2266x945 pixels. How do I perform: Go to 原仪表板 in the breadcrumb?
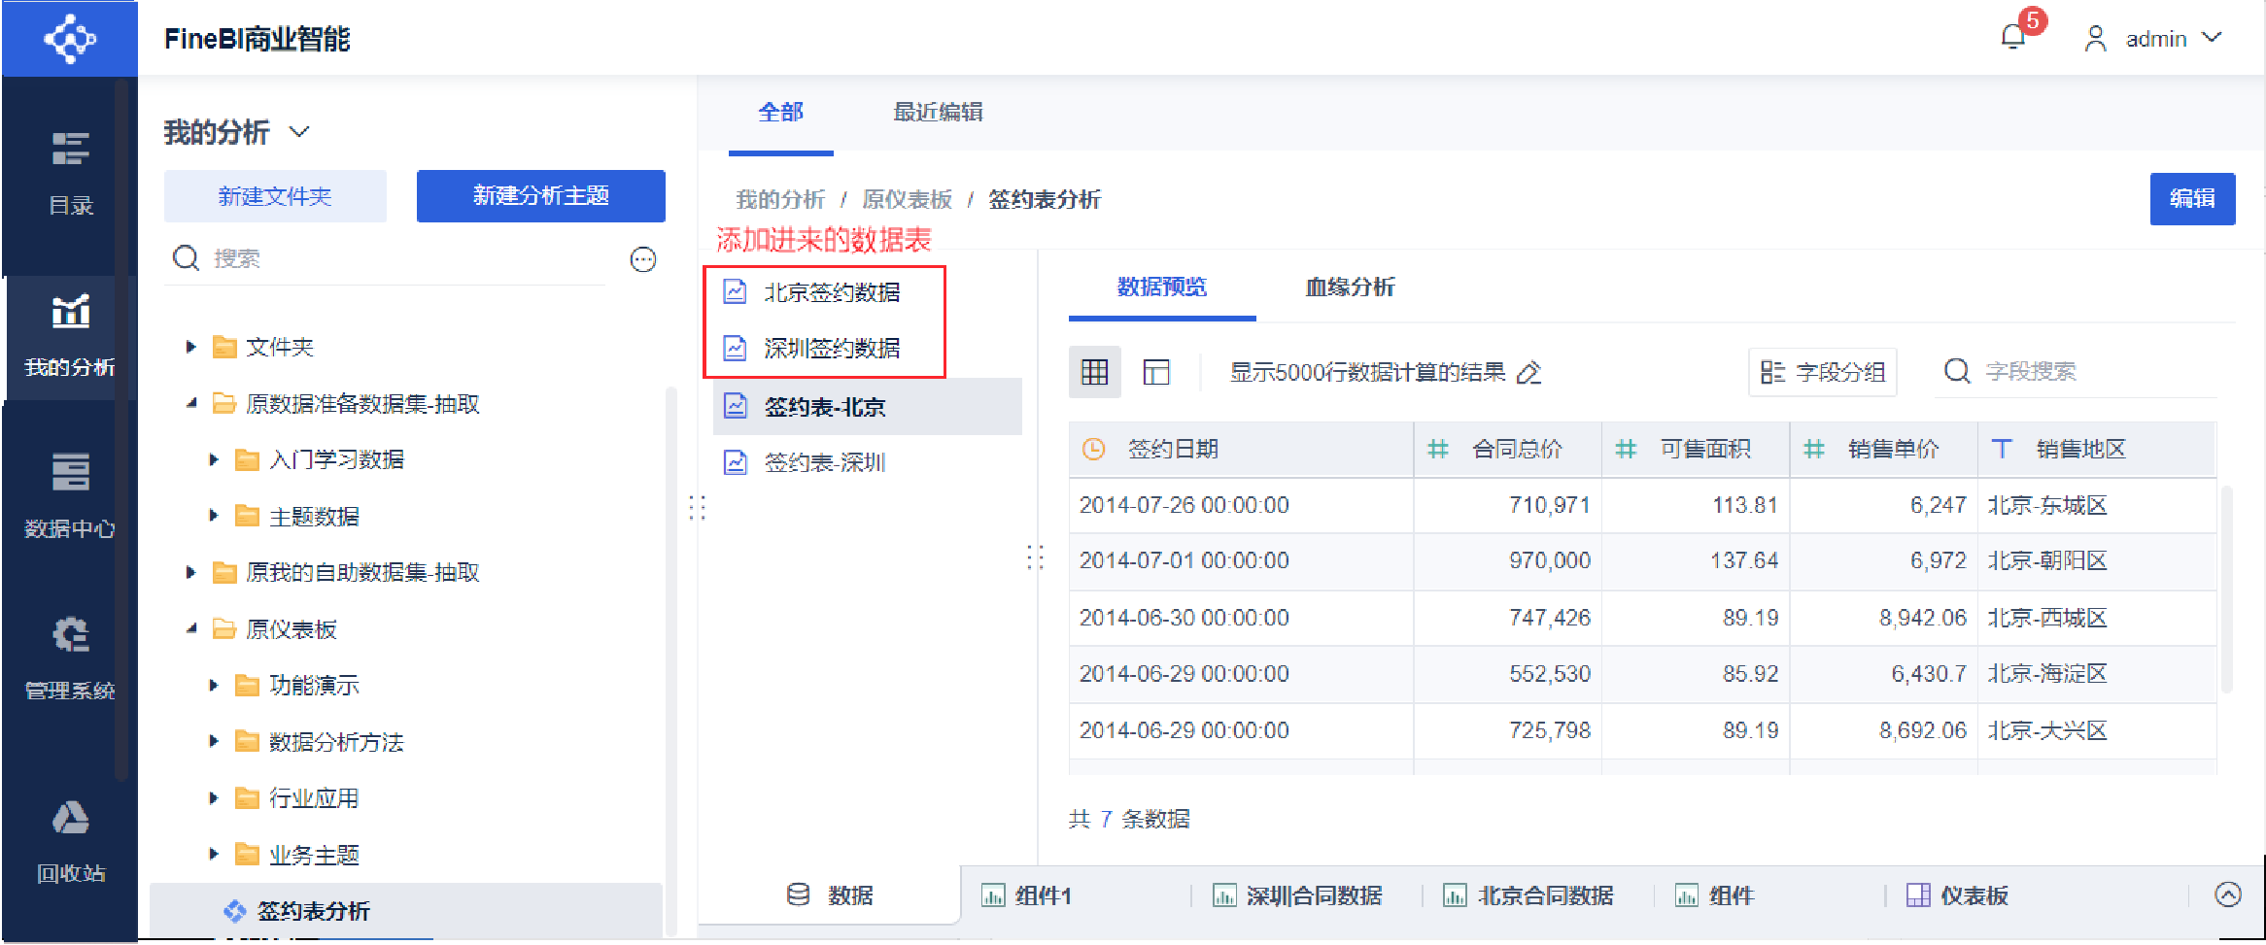907,200
